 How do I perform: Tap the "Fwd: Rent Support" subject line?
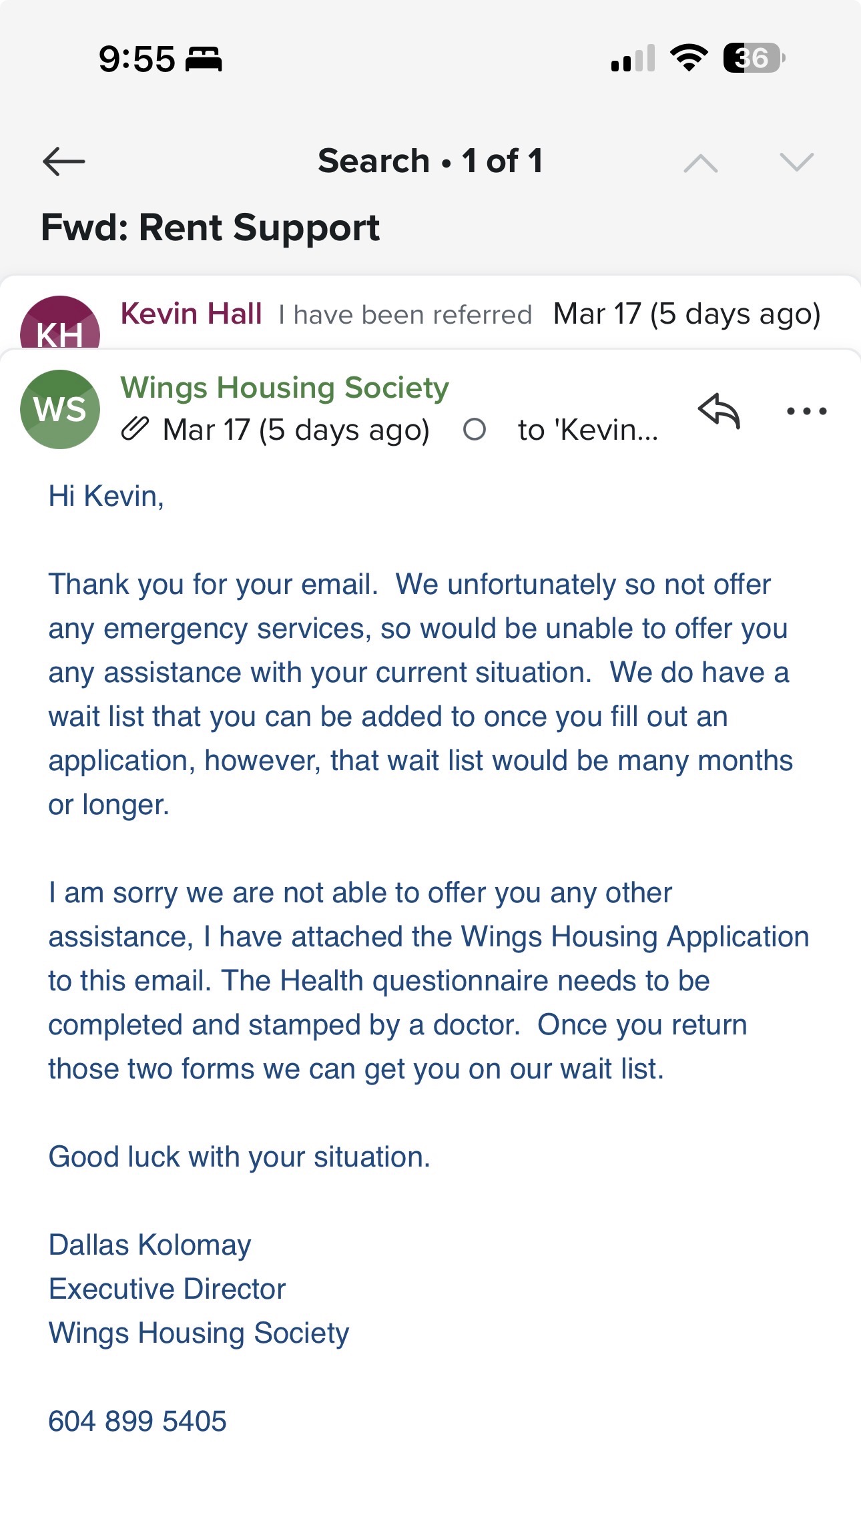pos(210,228)
